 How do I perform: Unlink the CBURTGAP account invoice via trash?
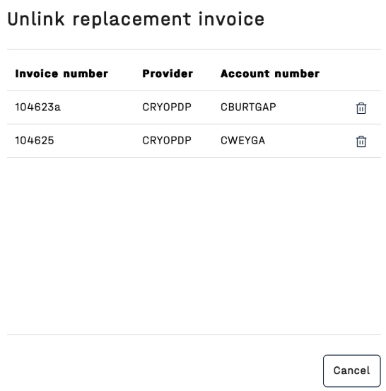(x=361, y=108)
